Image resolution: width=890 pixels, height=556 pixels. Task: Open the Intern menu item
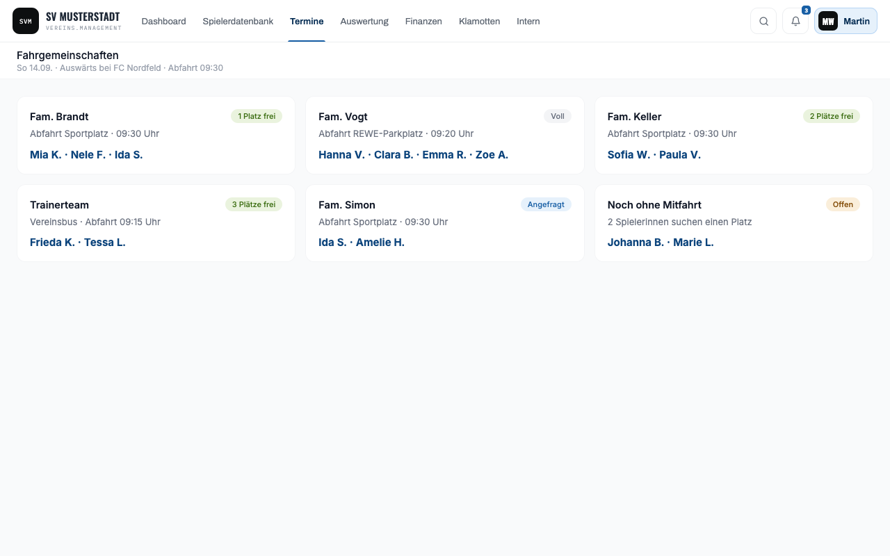tap(528, 22)
